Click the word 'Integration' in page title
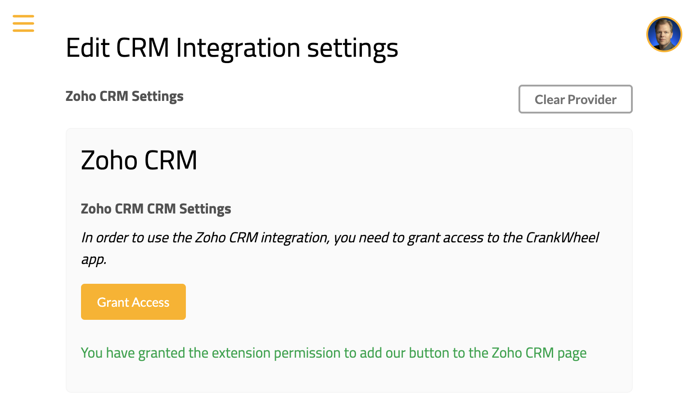694x409 pixels. pyautogui.click(x=238, y=48)
